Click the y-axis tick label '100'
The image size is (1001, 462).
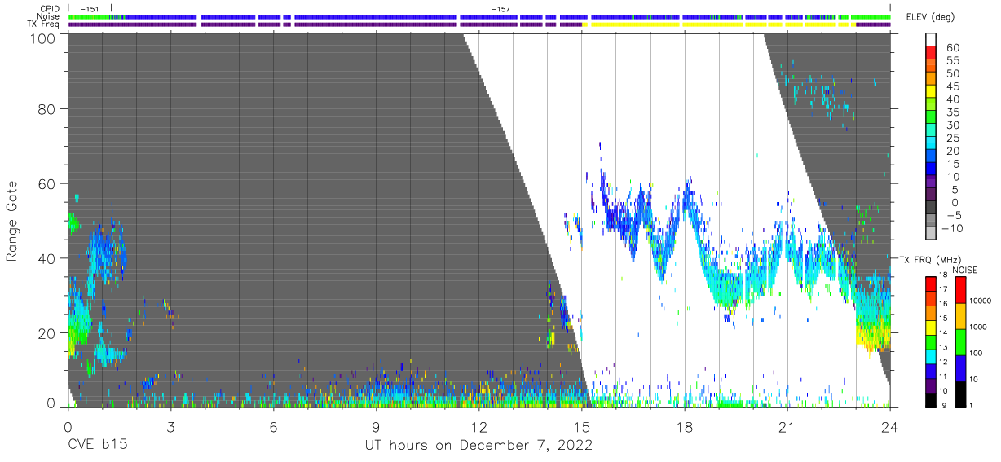(x=44, y=38)
